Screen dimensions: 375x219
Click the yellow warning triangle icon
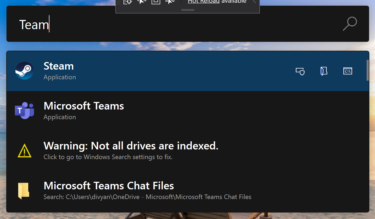coord(24,150)
